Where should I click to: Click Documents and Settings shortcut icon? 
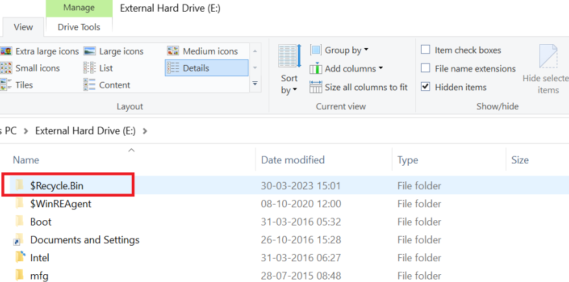click(x=19, y=240)
